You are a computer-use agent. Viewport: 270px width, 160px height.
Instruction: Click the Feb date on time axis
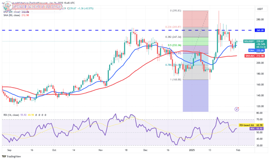tap(238, 150)
